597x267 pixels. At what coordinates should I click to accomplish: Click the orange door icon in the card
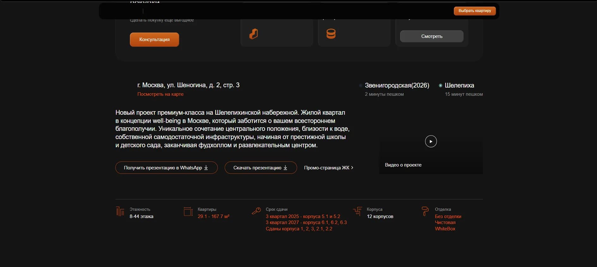coord(253,34)
